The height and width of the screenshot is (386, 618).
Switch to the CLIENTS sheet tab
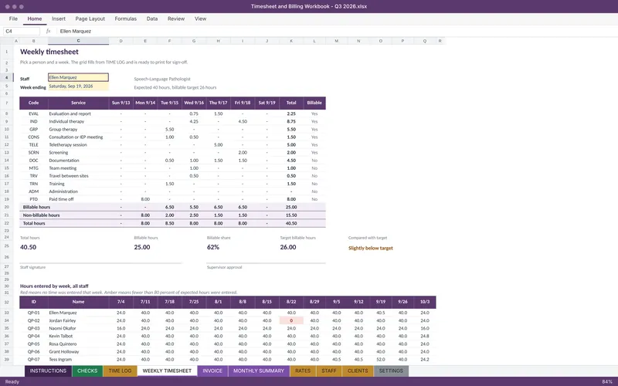pos(358,371)
